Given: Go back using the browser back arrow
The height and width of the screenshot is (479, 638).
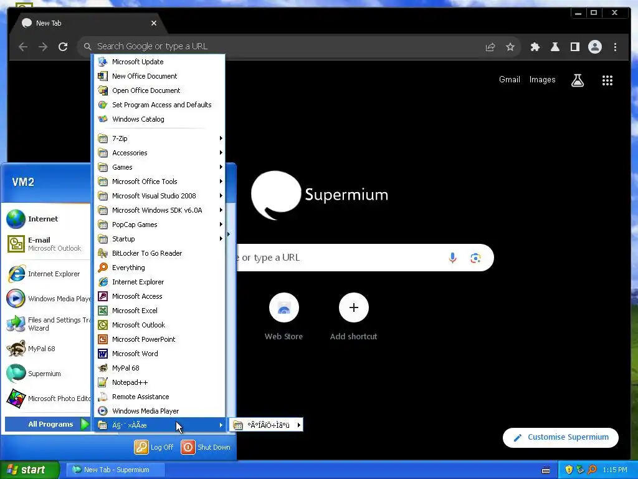Looking at the screenshot, I should click(23, 47).
